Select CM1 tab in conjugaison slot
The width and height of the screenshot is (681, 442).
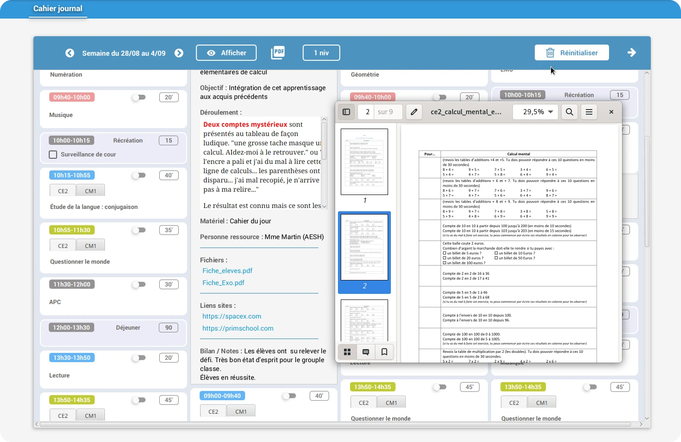point(91,191)
